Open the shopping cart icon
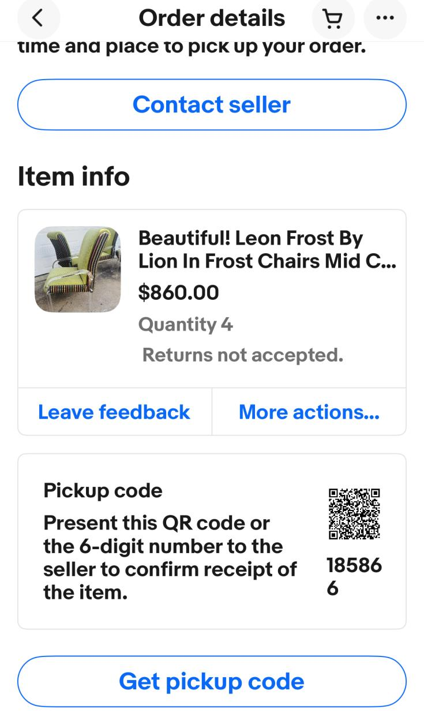424x721 pixels. 333,19
